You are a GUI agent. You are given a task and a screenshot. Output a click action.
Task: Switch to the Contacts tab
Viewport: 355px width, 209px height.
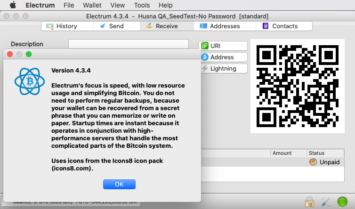pyautogui.click(x=284, y=26)
